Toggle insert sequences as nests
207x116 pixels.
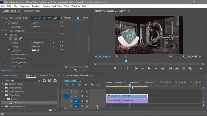click(x=67, y=85)
